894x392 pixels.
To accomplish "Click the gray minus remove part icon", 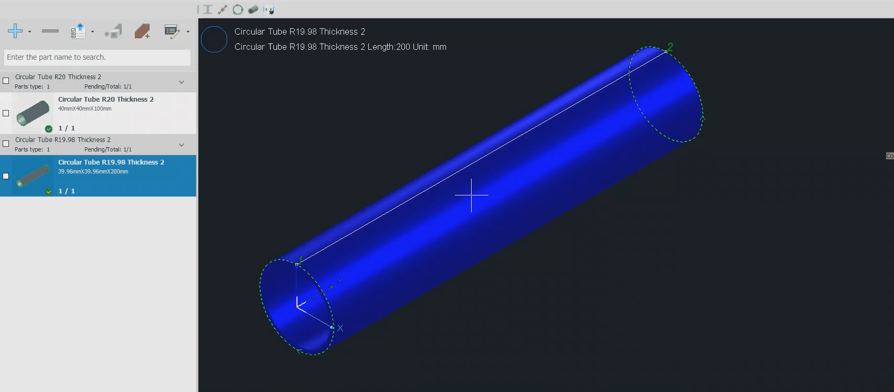I will [50, 31].
